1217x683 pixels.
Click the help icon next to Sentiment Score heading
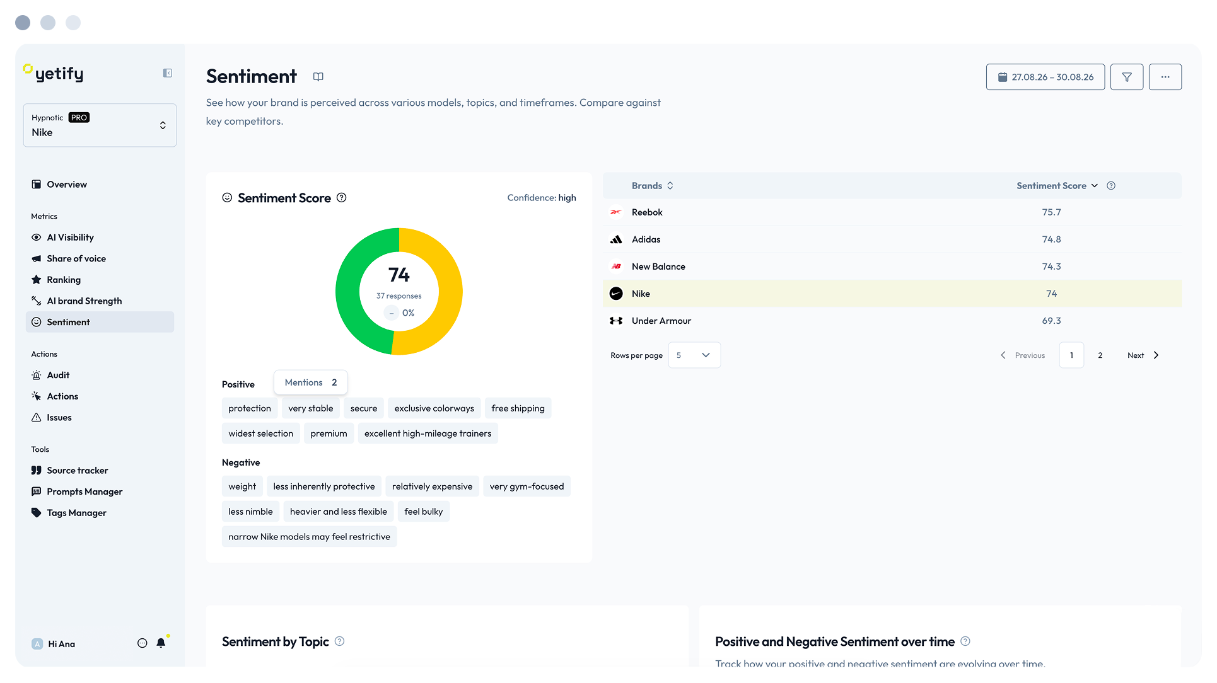tap(342, 198)
